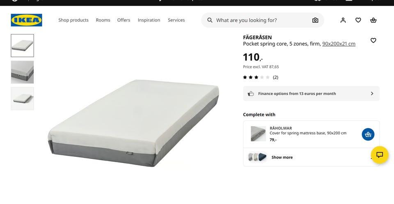
Task: Open the Offers menu
Action: pos(124,20)
